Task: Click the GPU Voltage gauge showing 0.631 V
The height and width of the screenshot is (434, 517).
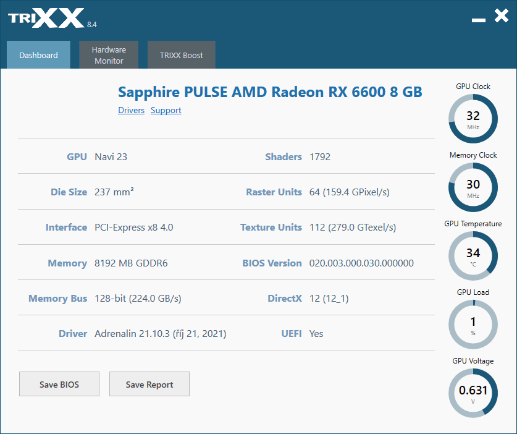Action: (473, 393)
